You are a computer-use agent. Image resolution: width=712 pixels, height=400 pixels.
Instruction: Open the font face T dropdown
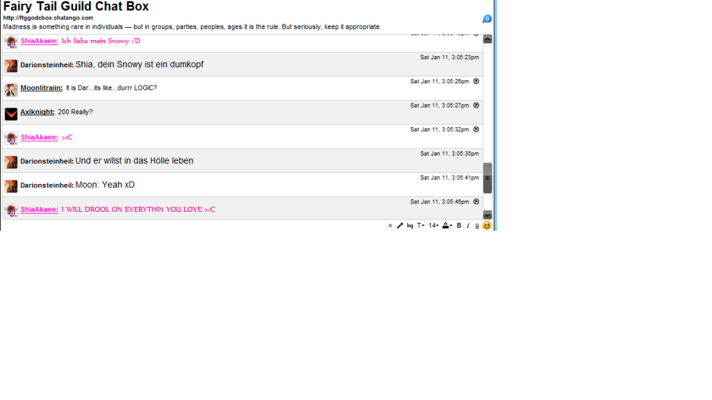421,226
